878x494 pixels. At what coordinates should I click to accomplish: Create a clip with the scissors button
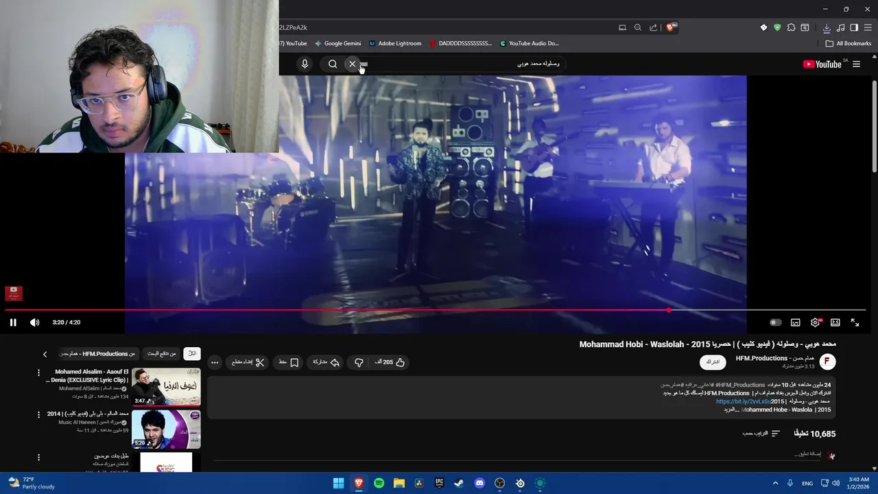pos(247,362)
